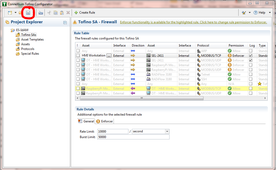Switch to the General tab
Viewport: 276px width, 170px height.
(86, 121)
